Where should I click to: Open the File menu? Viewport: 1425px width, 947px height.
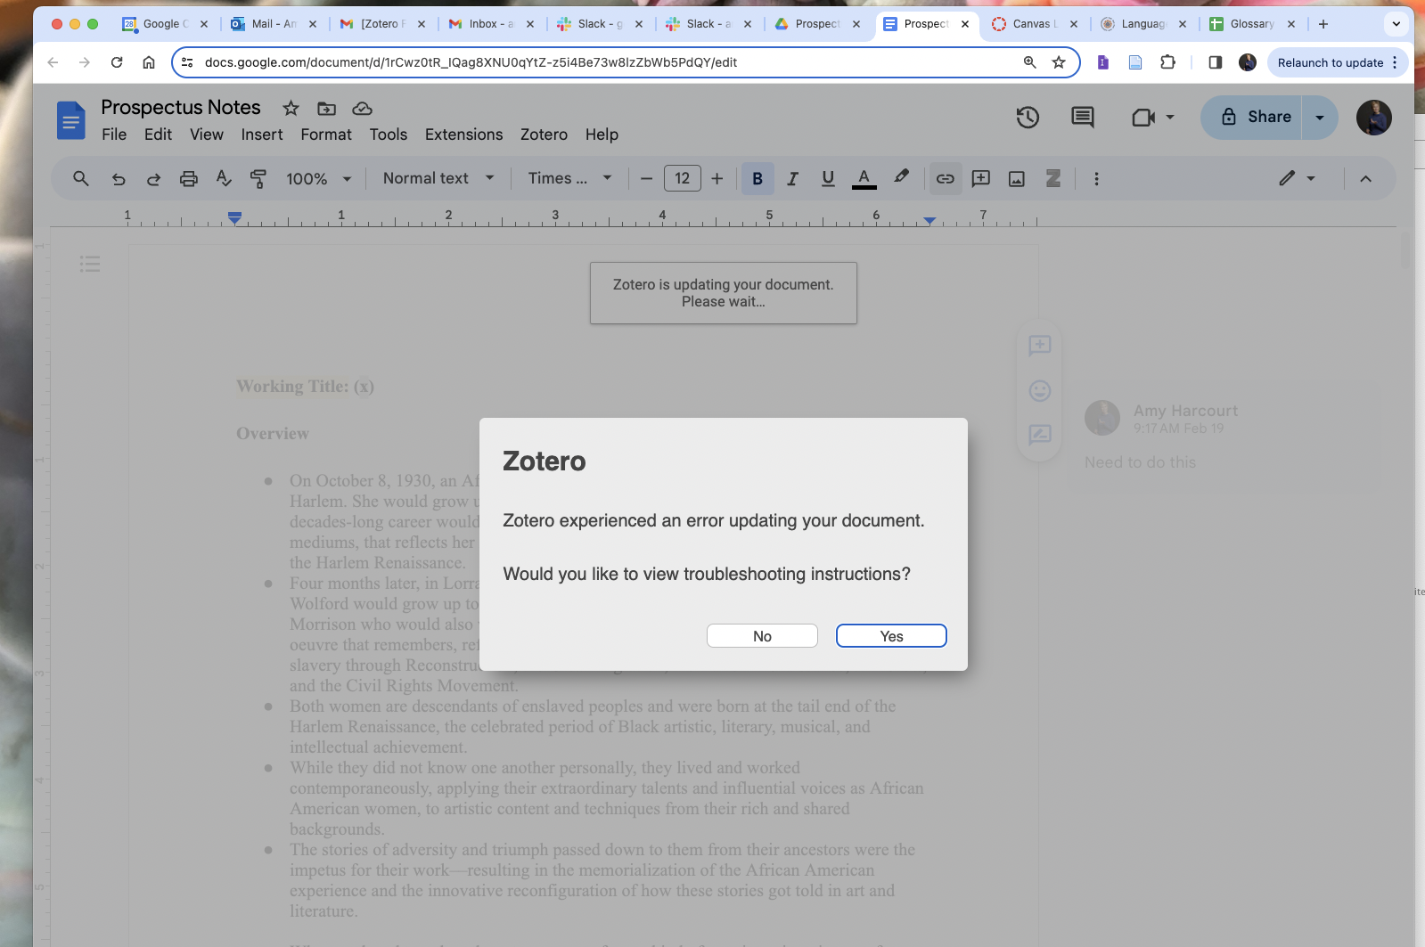(x=114, y=135)
